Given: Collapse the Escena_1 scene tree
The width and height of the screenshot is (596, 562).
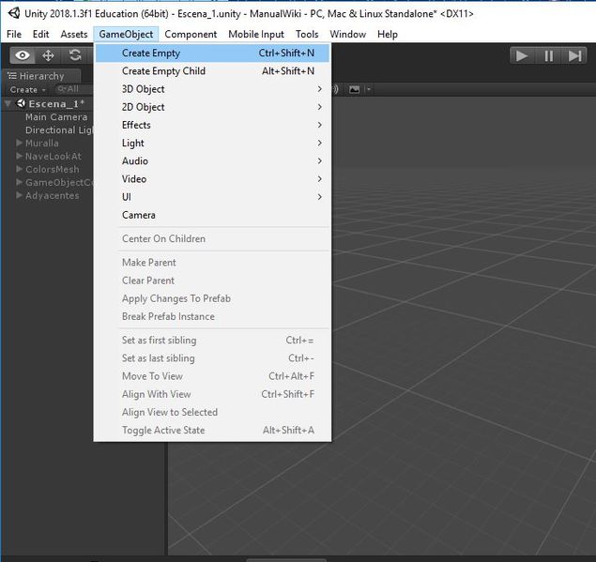Looking at the screenshot, I should [8, 103].
